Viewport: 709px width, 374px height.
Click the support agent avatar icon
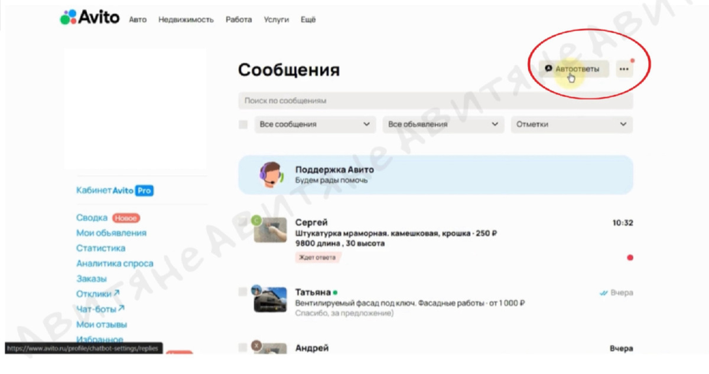click(x=271, y=175)
